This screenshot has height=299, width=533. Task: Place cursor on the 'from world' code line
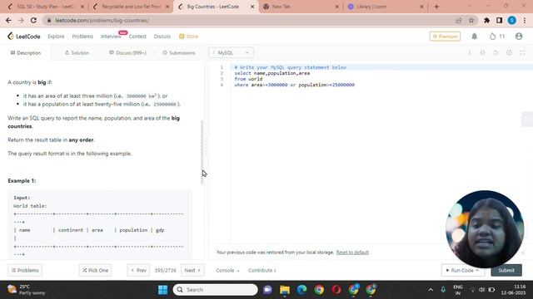(248, 79)
